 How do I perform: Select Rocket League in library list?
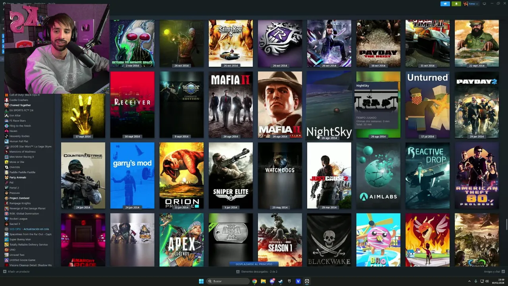tap(18, 218)
